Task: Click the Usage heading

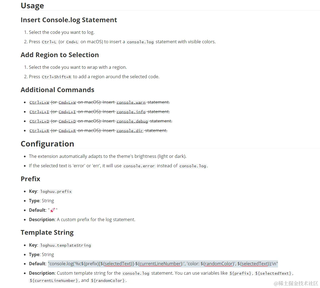Action: coord(32,6)
